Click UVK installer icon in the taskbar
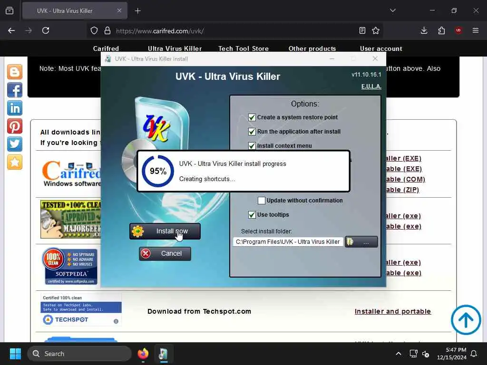 pos(164,354)
